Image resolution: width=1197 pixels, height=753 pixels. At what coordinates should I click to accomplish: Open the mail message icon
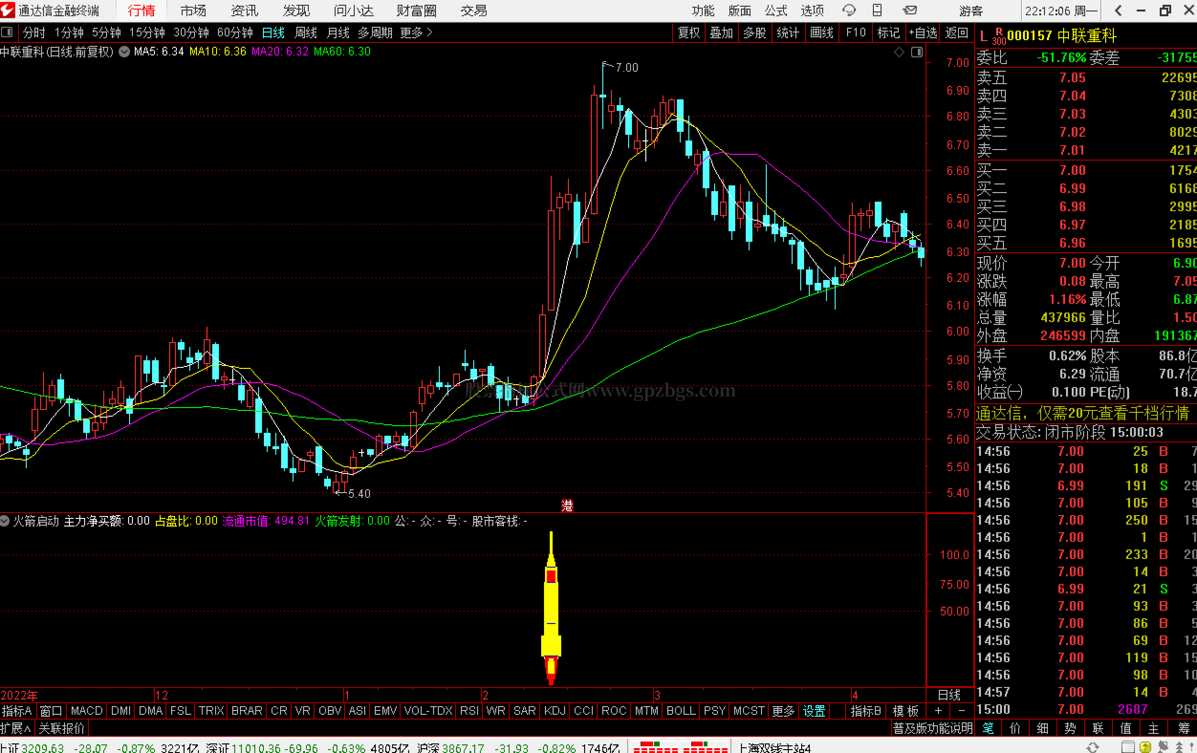click(910, 10)
